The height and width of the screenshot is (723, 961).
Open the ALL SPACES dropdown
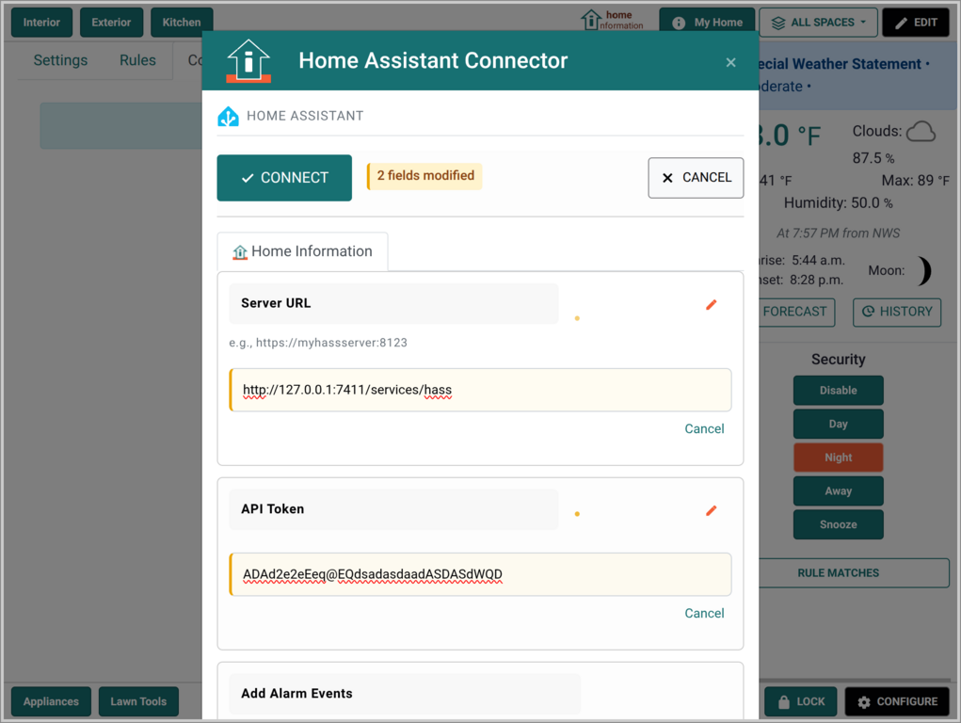[x=820, y=23]
